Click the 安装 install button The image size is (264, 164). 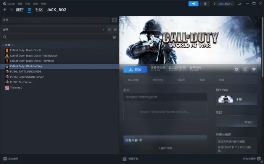(x=135, y=69)
